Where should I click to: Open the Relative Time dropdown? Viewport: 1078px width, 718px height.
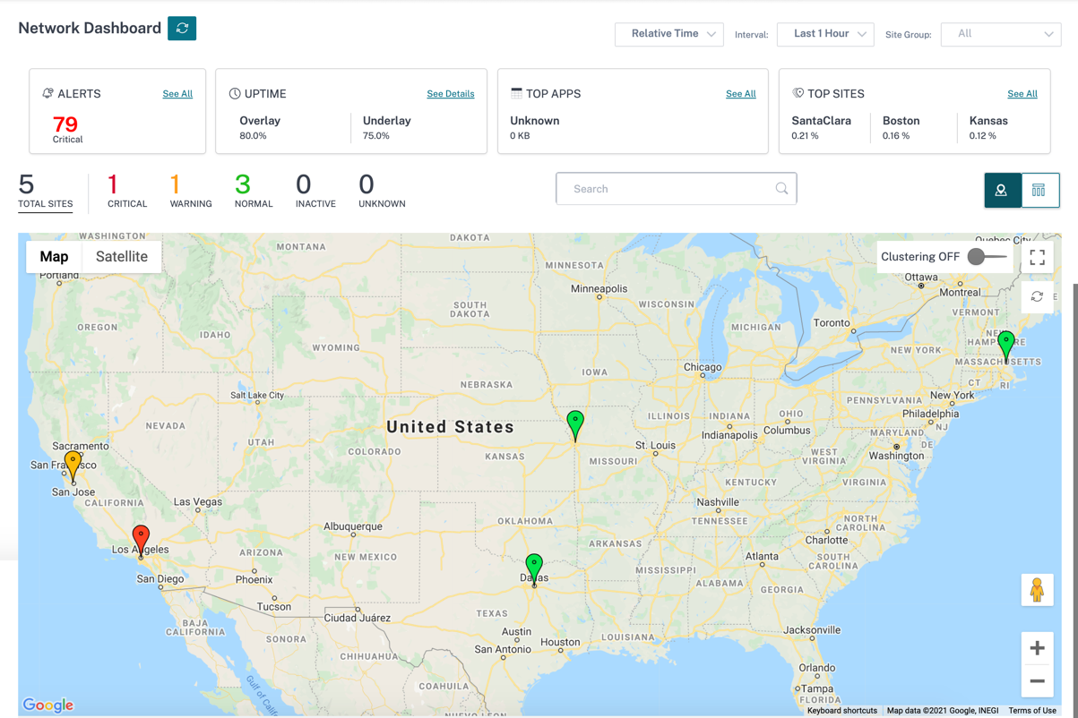point(669,34)
